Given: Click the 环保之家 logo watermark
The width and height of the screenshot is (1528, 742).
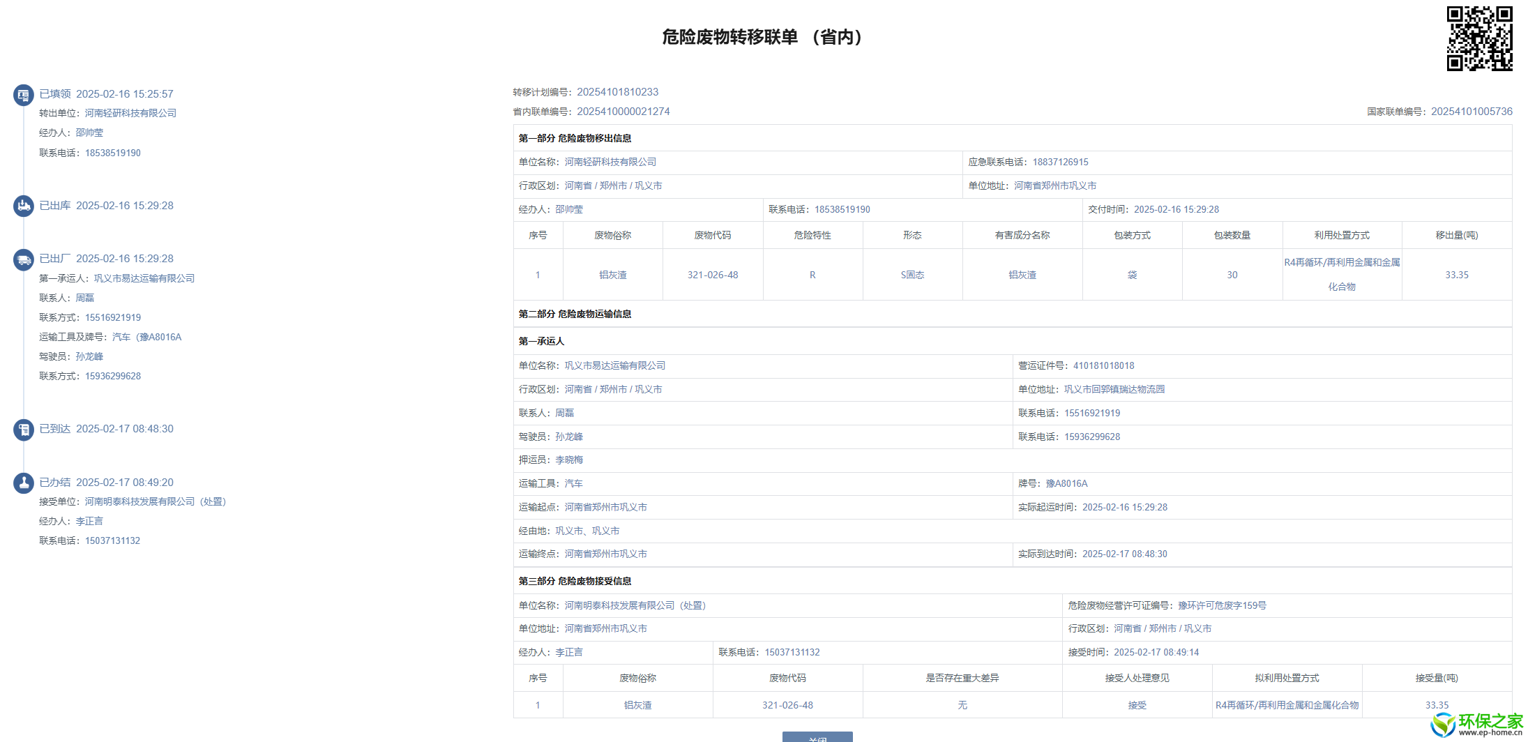Looking at the screenshot, I should (1478, 725).
